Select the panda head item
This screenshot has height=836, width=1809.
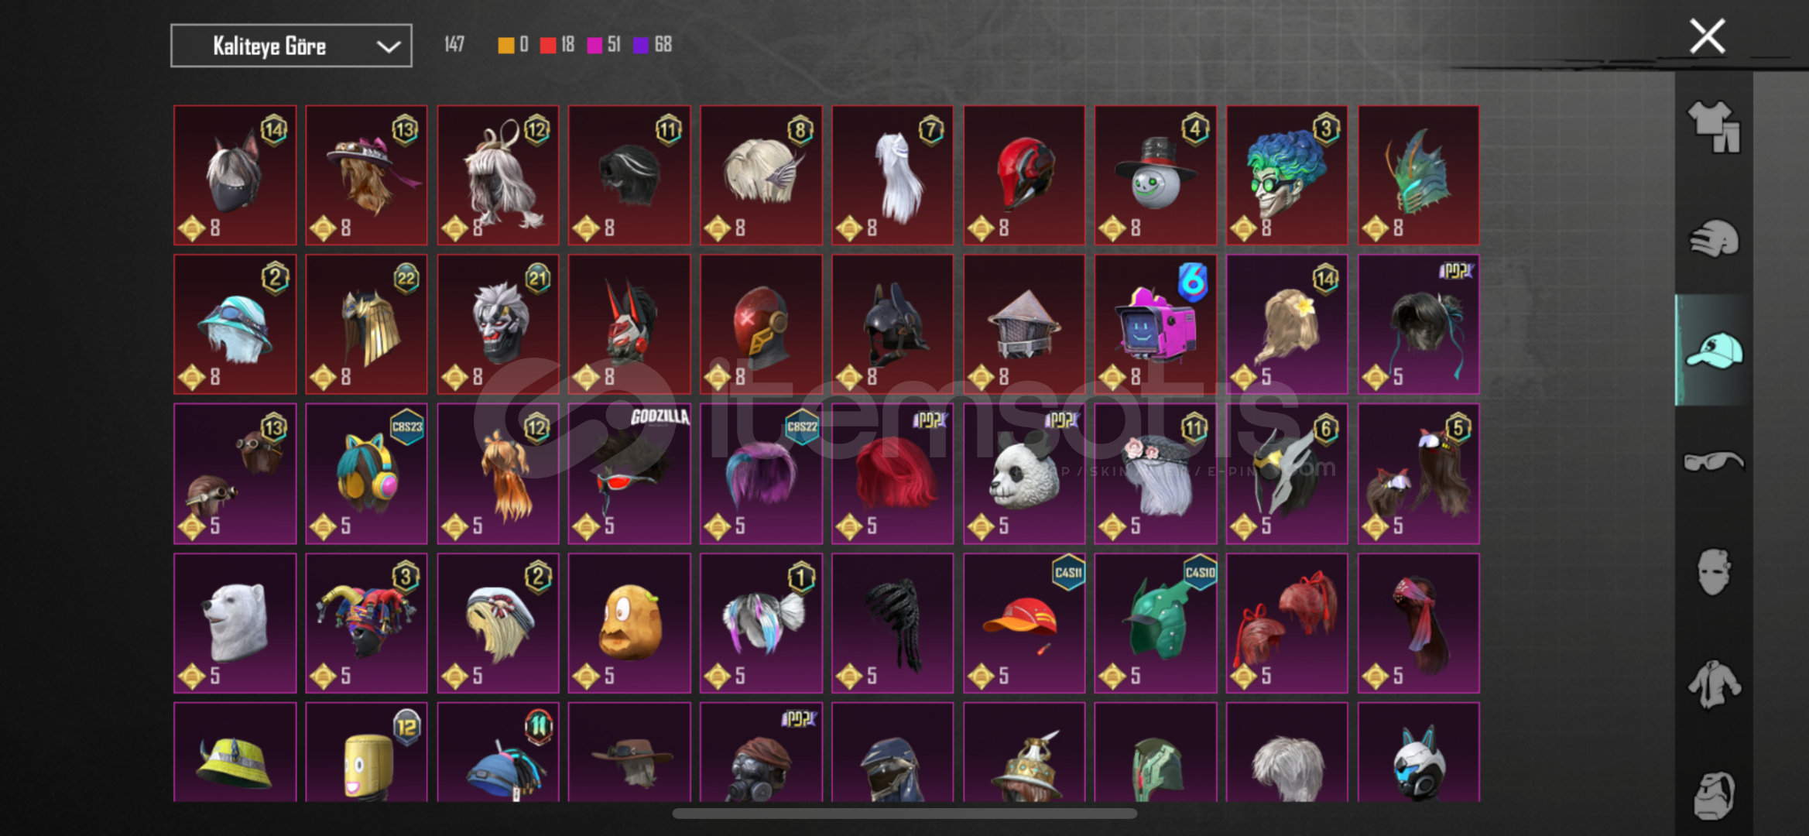click(x=1024, y=473)
